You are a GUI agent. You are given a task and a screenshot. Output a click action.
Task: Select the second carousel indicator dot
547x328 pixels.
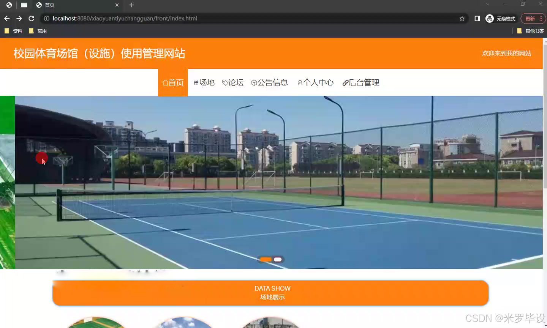[278, 259]
